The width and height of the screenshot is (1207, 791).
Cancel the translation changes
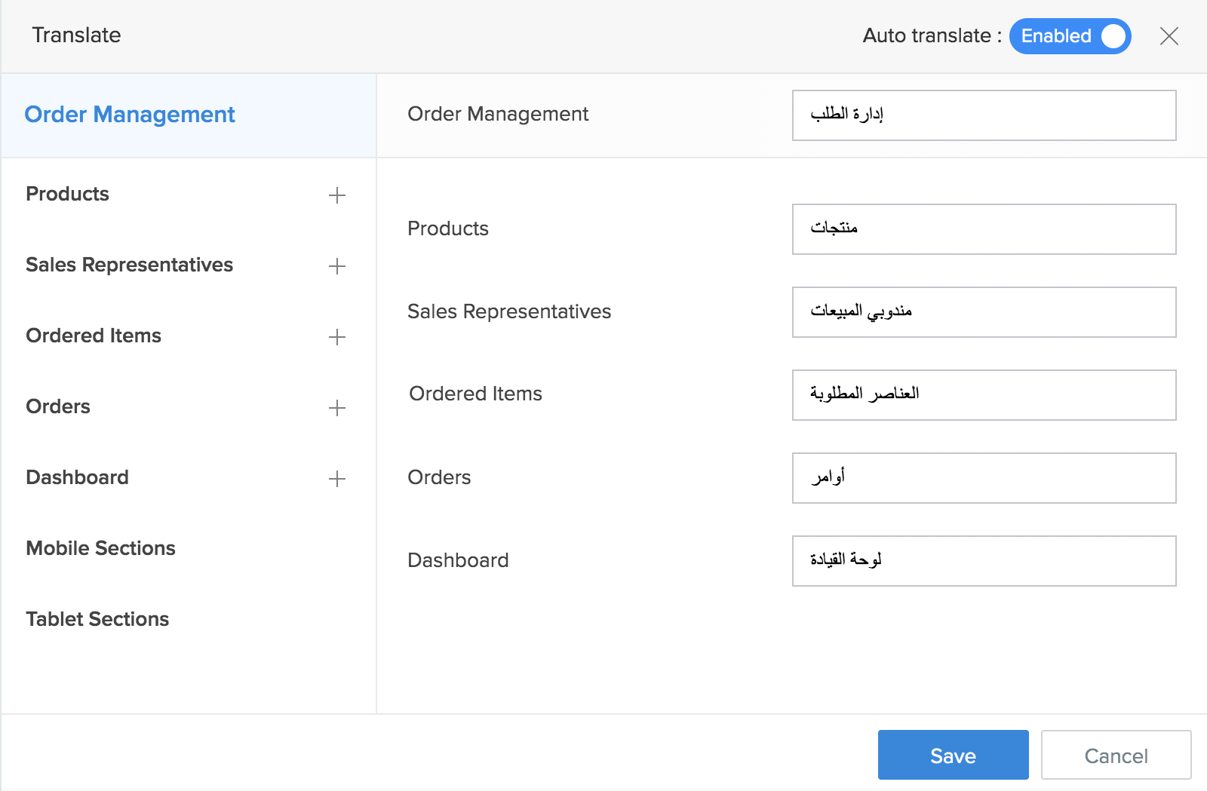coord(1116,755)
